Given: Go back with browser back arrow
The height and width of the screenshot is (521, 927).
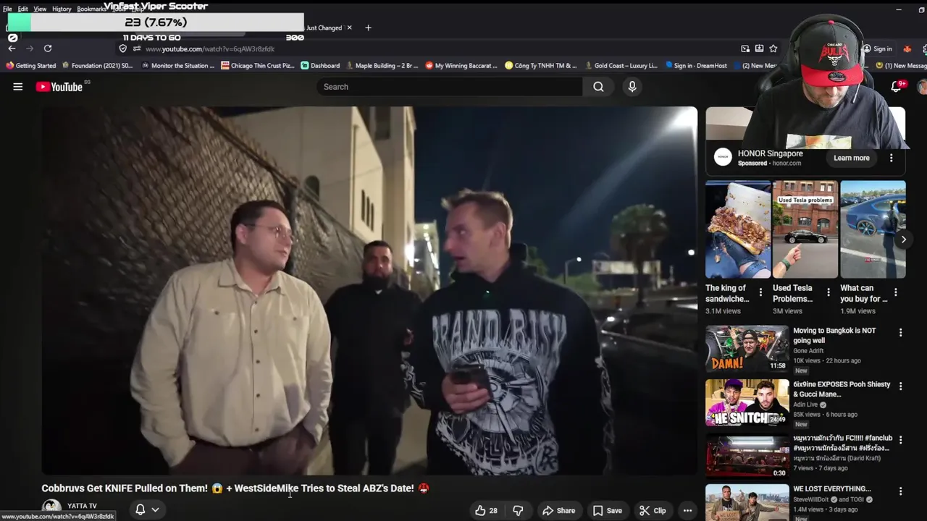Looking at the screenshot, I should click(12, 48).
